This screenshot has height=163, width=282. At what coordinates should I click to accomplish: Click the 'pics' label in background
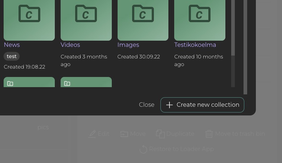point(43,127)
